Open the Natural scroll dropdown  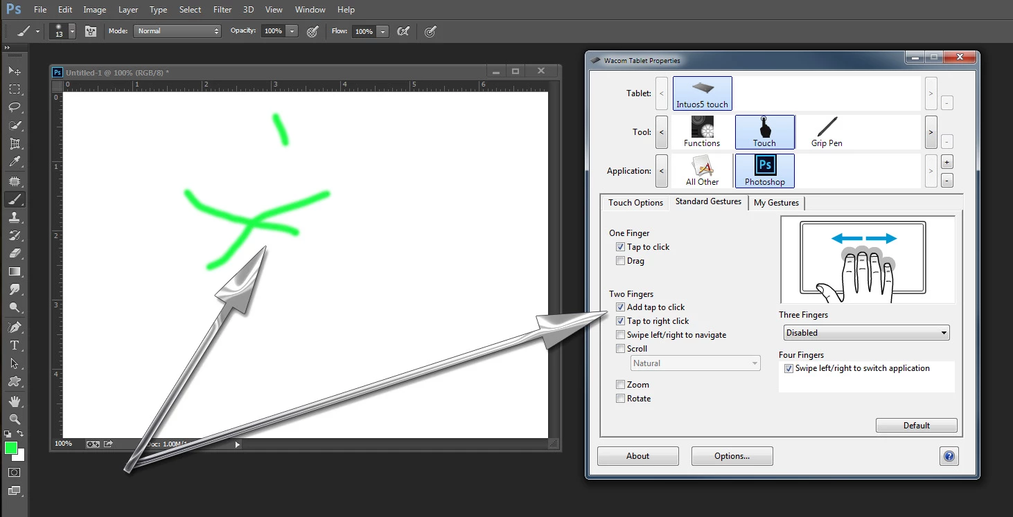coord(696,363)
